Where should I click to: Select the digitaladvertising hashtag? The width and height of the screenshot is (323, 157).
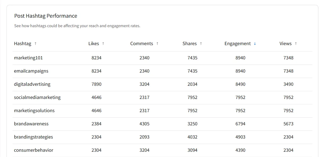(32, 84)
